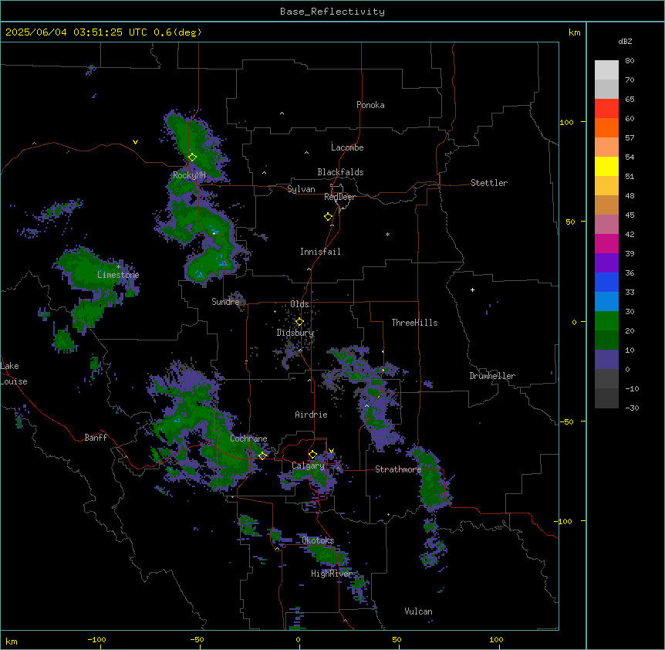
Task: Click the Drumheller label
Action: click(x=492, y=376)
